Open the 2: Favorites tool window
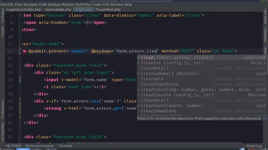 click(x=3, y=132)
